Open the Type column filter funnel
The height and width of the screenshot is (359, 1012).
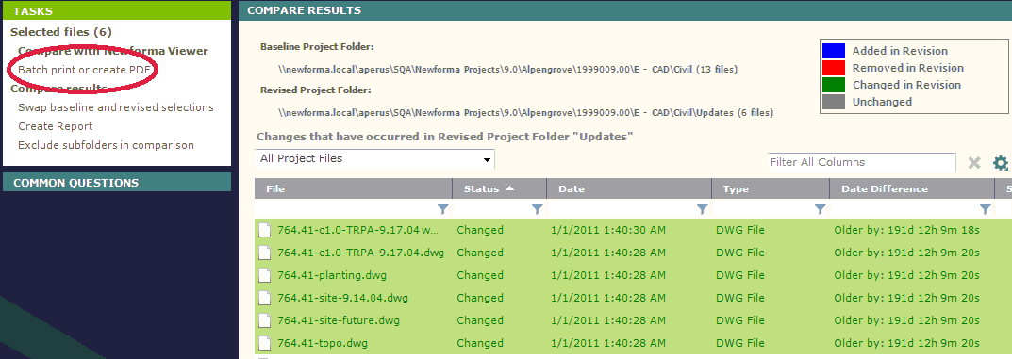(x=820, y=209)
